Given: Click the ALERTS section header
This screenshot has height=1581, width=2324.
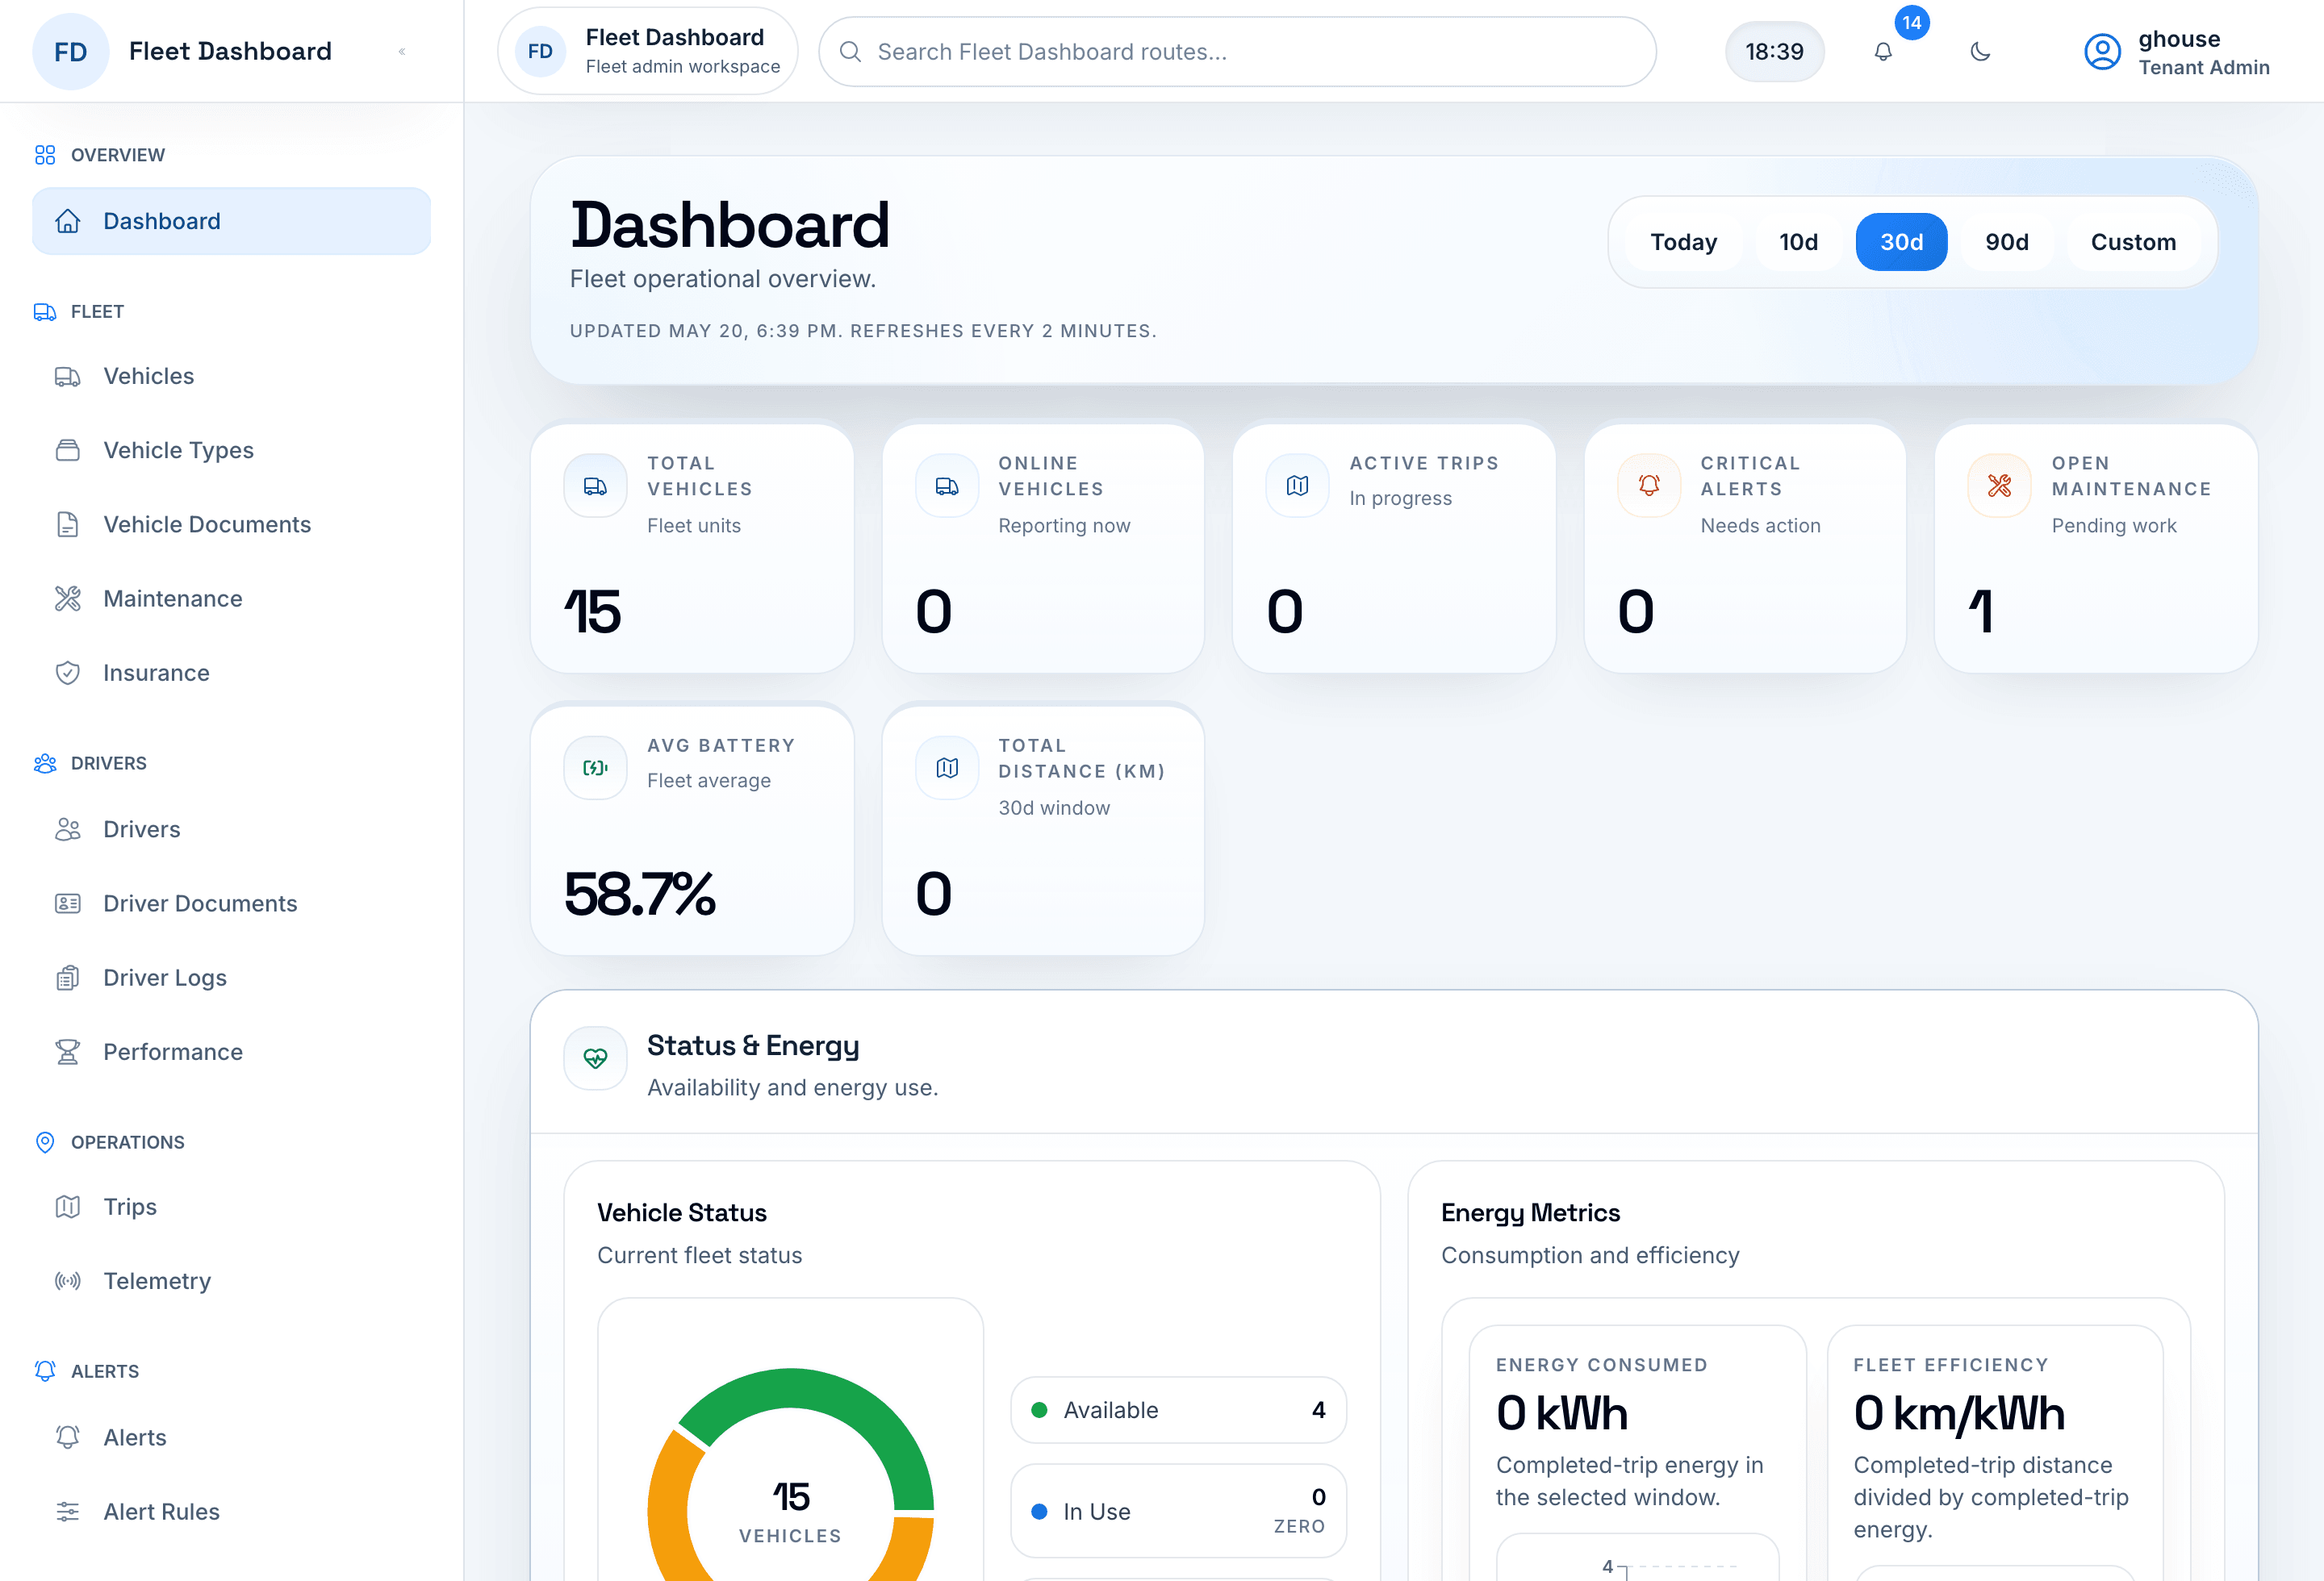Looking at the screenshot, I should [105, 1371].
